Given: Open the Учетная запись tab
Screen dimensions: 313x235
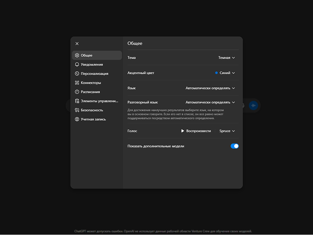Looking at the screenshot, I should (97, 119).
